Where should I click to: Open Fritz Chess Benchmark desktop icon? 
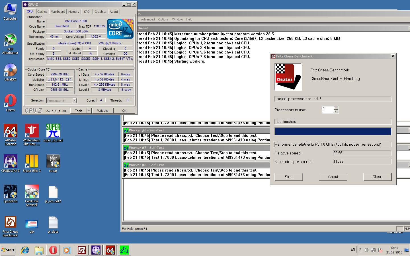click(x=10, y=223)
